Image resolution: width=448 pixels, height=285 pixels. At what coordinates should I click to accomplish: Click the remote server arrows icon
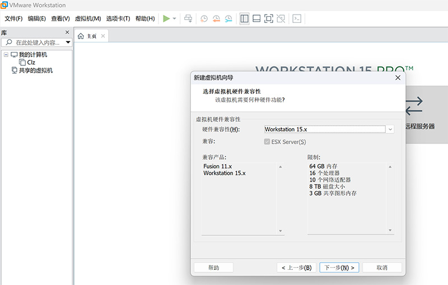tap(414, 106)
